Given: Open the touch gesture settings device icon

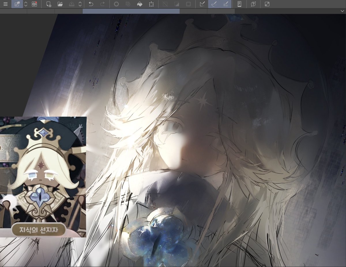Looking at the screenshot, I should (x=239, y=4).
